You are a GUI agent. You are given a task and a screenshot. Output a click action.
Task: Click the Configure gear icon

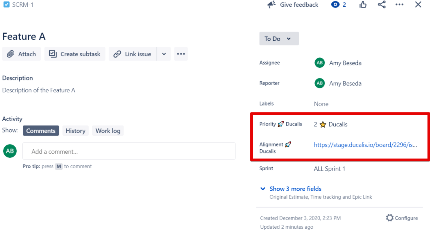(389, 218)
